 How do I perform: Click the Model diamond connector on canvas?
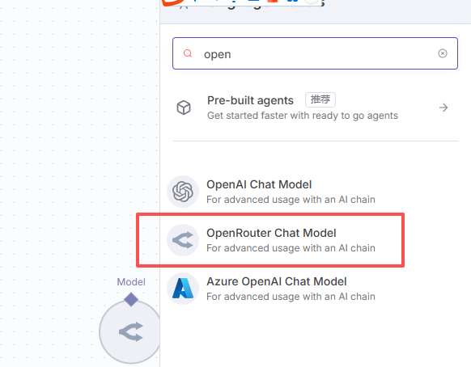(131, 299)
